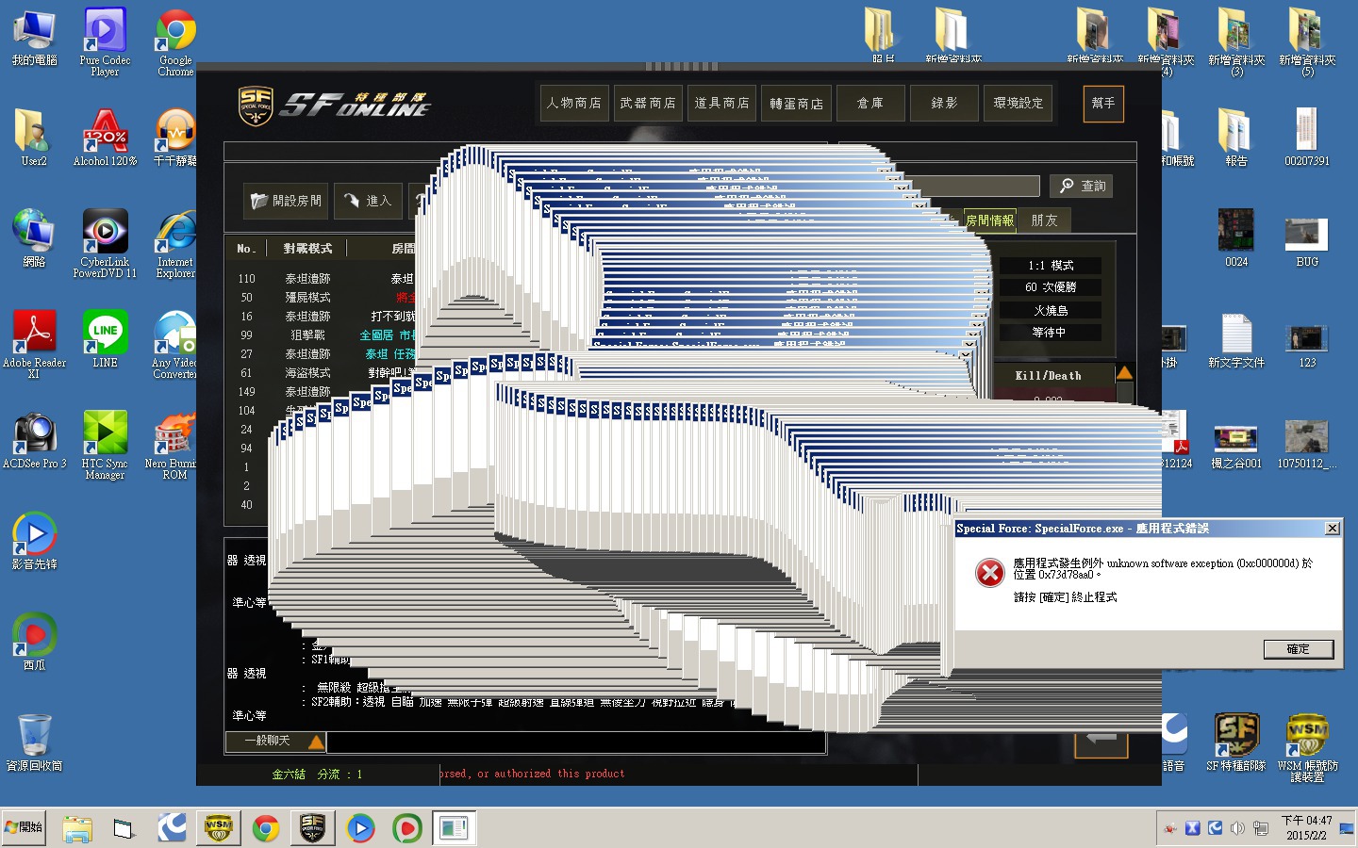Open the 新文字文件 text file

pos(1236,339)
